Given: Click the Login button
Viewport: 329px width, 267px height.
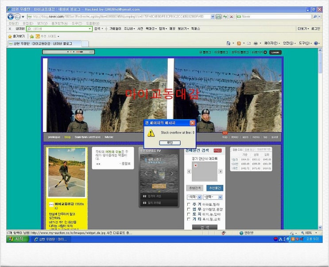Looking at the screenshot, I should point(275,52).
